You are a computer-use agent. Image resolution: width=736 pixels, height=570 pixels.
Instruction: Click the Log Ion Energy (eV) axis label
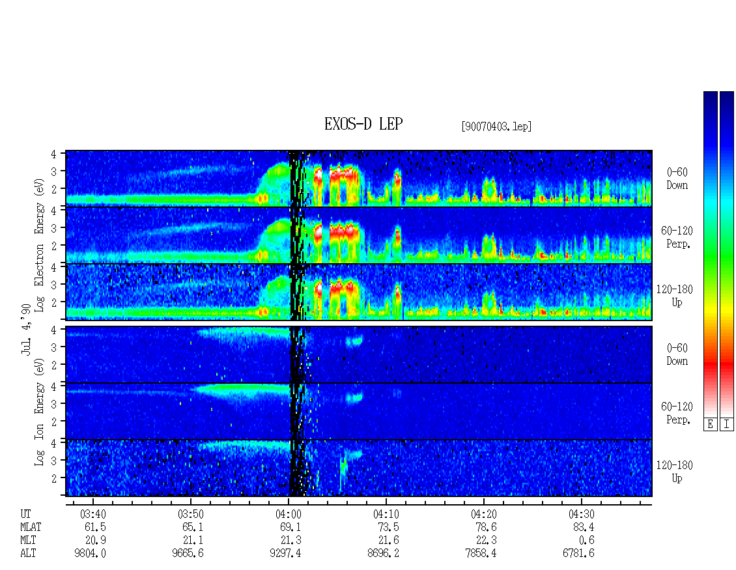[x=40, y=412]
